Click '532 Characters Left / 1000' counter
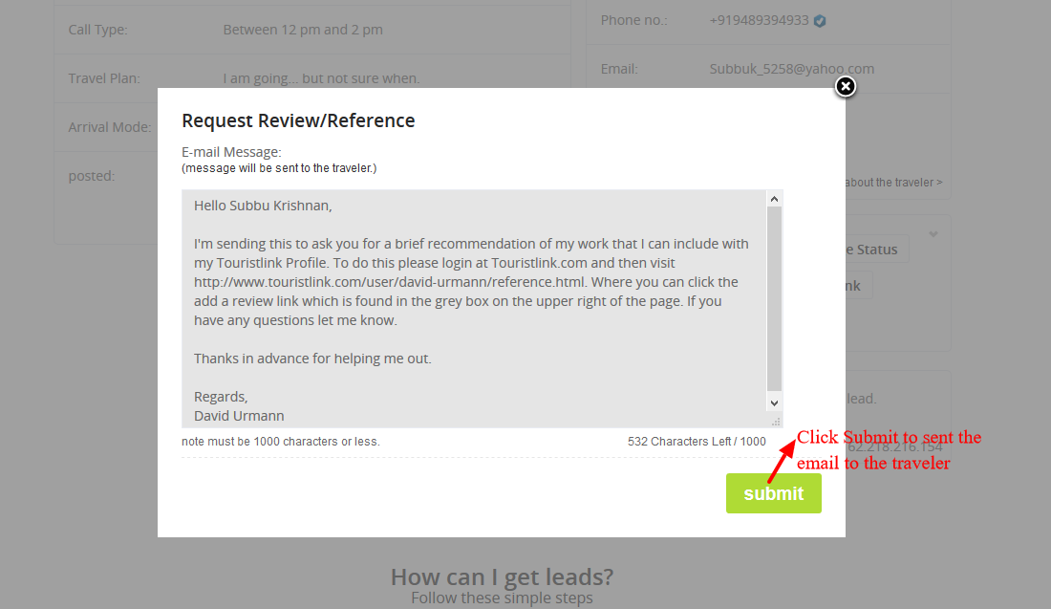 (x=697, y=442)
